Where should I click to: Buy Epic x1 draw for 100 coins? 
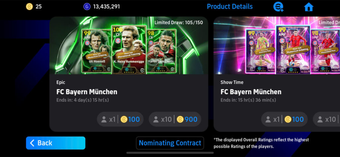pos(120,119)
